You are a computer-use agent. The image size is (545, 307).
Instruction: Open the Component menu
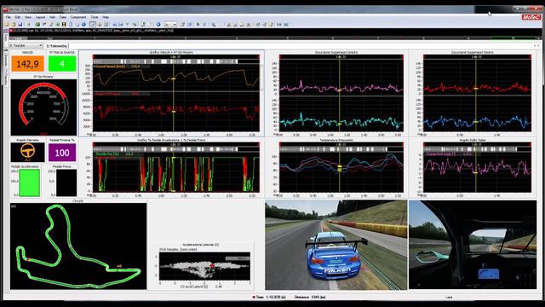click(78, 17)
